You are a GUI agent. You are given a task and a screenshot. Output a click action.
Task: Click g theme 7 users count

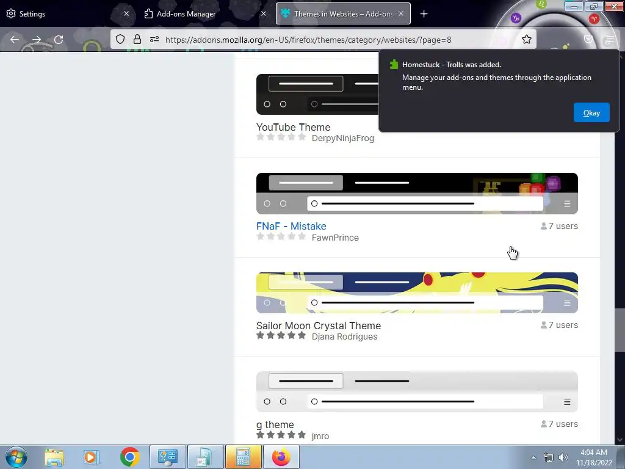tap(559, 424)
